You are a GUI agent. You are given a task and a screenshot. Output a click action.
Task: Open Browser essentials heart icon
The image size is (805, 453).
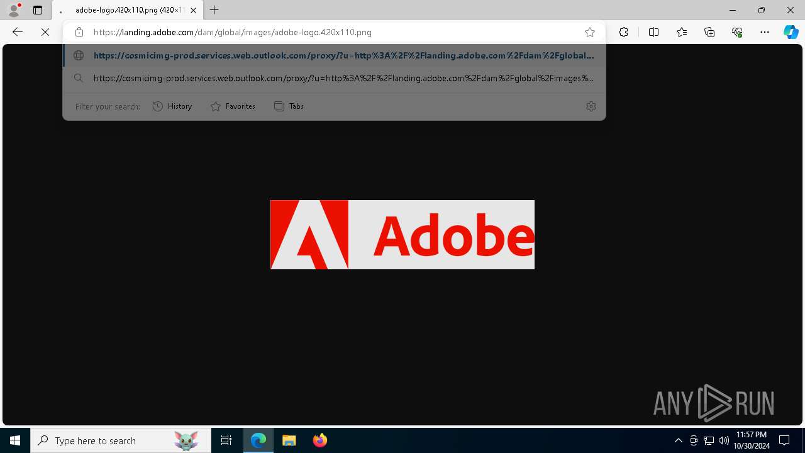[737, 32]
